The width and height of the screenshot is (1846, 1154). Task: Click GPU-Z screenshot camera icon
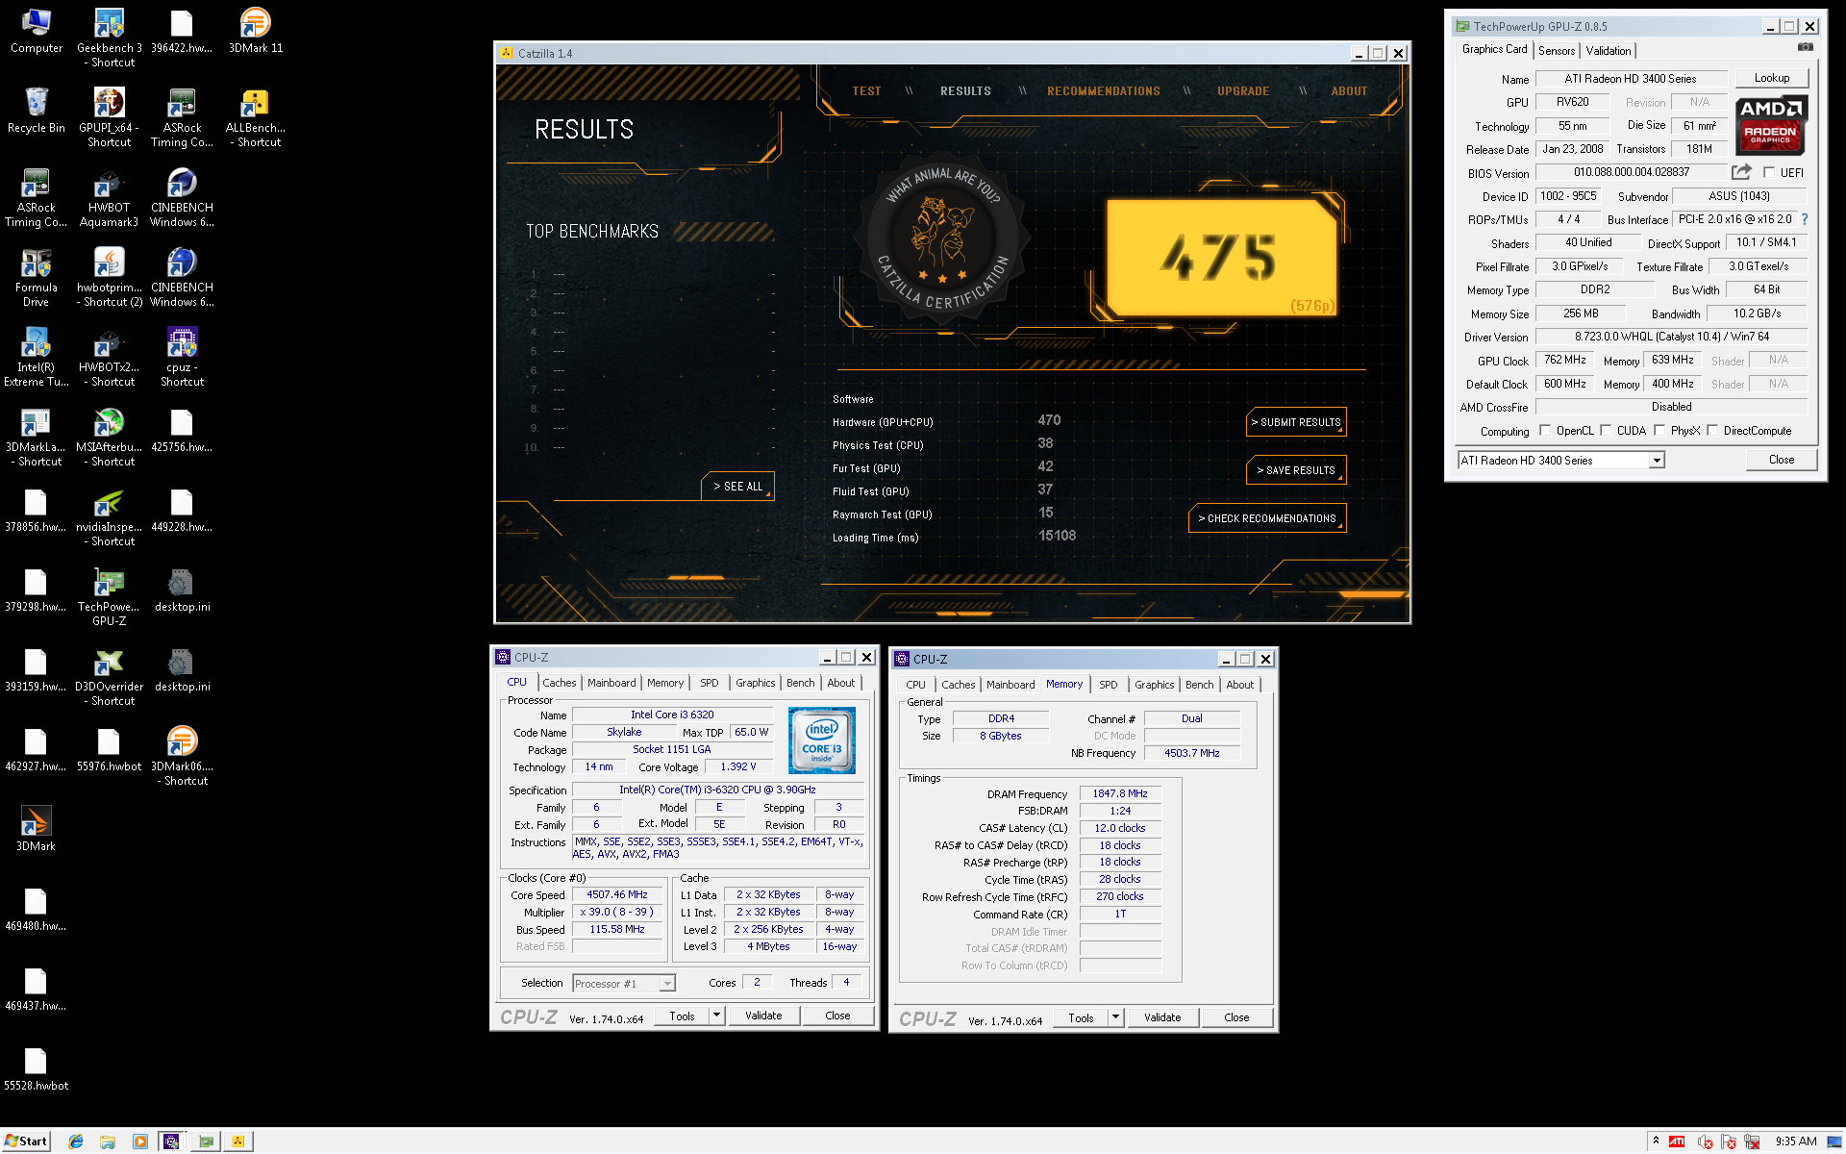[x=1805, y=47]
